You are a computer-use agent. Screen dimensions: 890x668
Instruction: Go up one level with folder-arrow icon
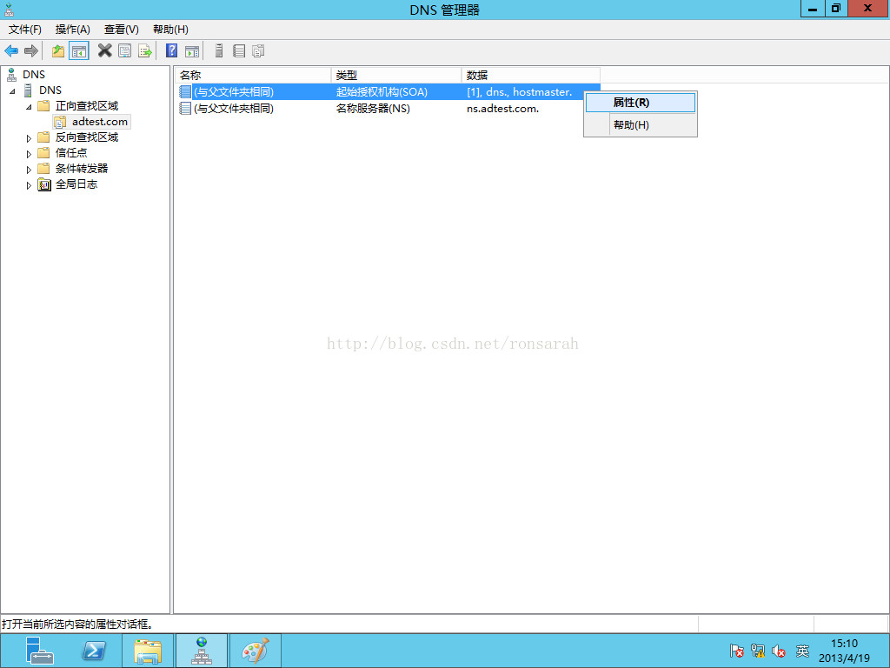point(58,51)
